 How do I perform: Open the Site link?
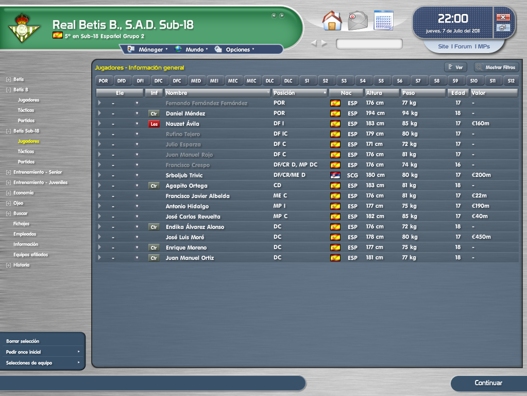(443, 46)
